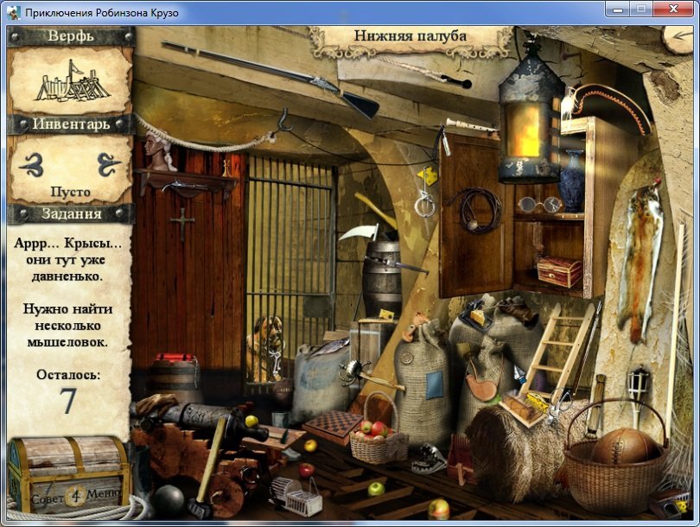This screenshot has height=527, width=700.
Task: Click the yellow axe handle behind barrel
Action: click(375, 211)
